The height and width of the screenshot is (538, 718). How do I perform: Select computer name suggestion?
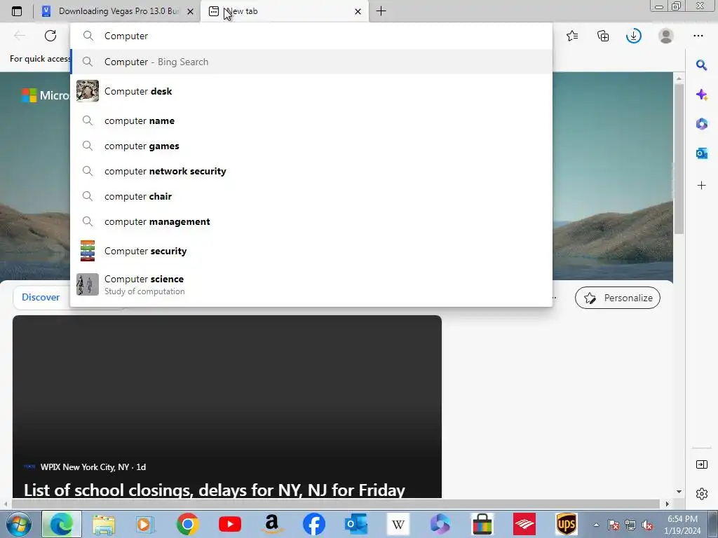[x=311, y=120]
